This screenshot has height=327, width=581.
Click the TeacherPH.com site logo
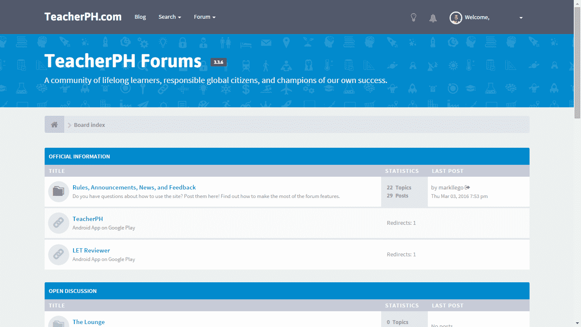coord(83,17)
